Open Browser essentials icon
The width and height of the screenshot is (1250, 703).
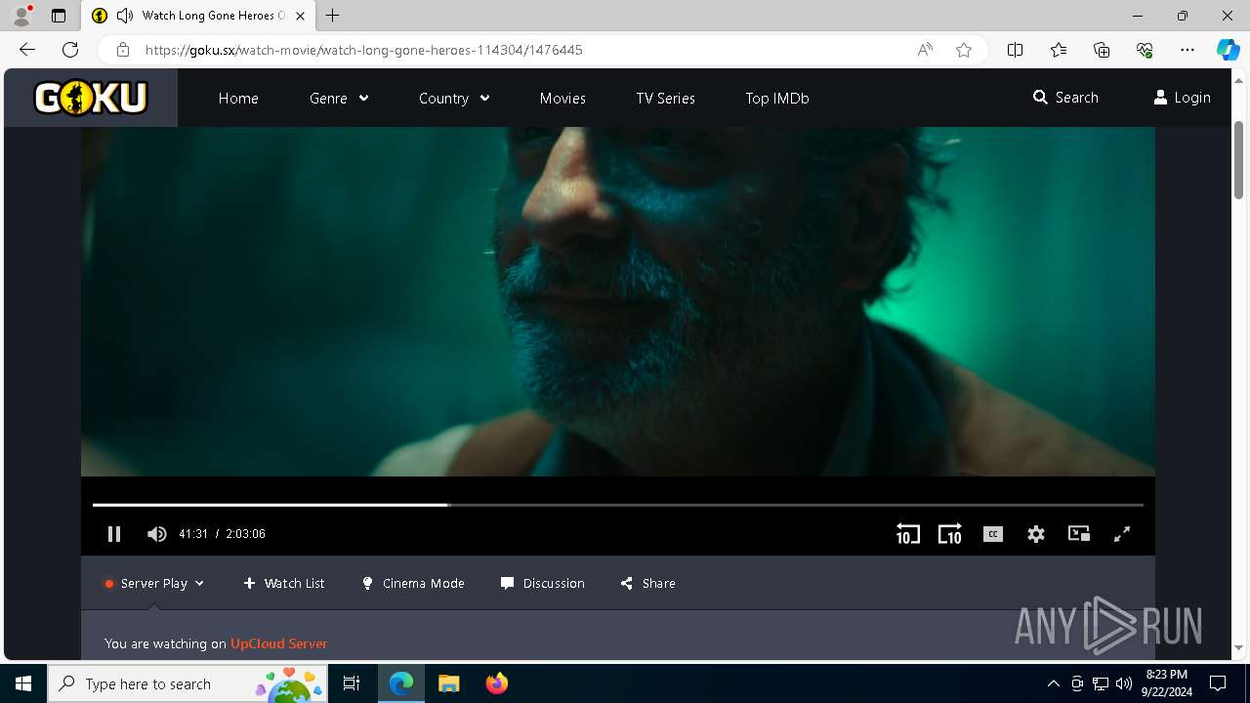tap(1145, 50)
